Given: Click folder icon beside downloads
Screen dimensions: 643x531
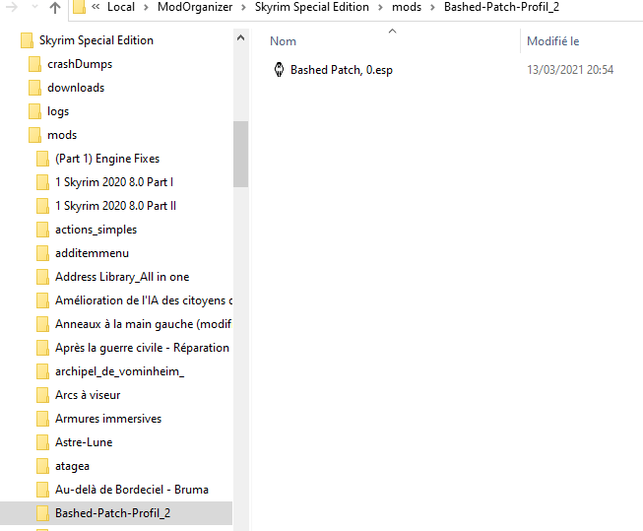Looking at the screenshot, I should coord(34,88).
